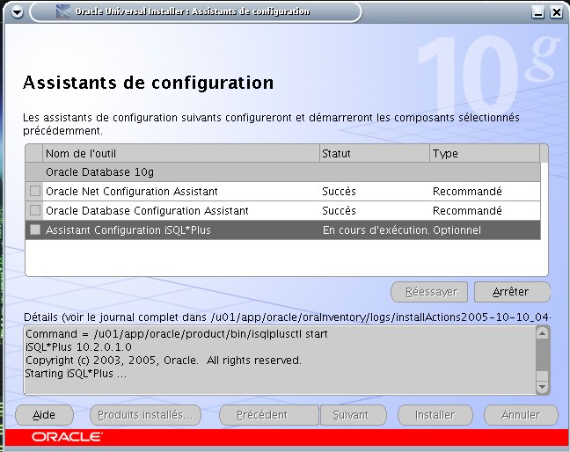Click the 'iSQL*Plus 10.2.0.1.0' log line
This screenshot has height=452, width=570.
[78, 347]
